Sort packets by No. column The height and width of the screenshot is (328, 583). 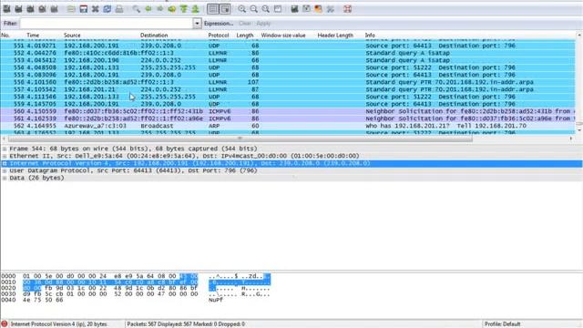pyautogui.click(x=5, y=36)
